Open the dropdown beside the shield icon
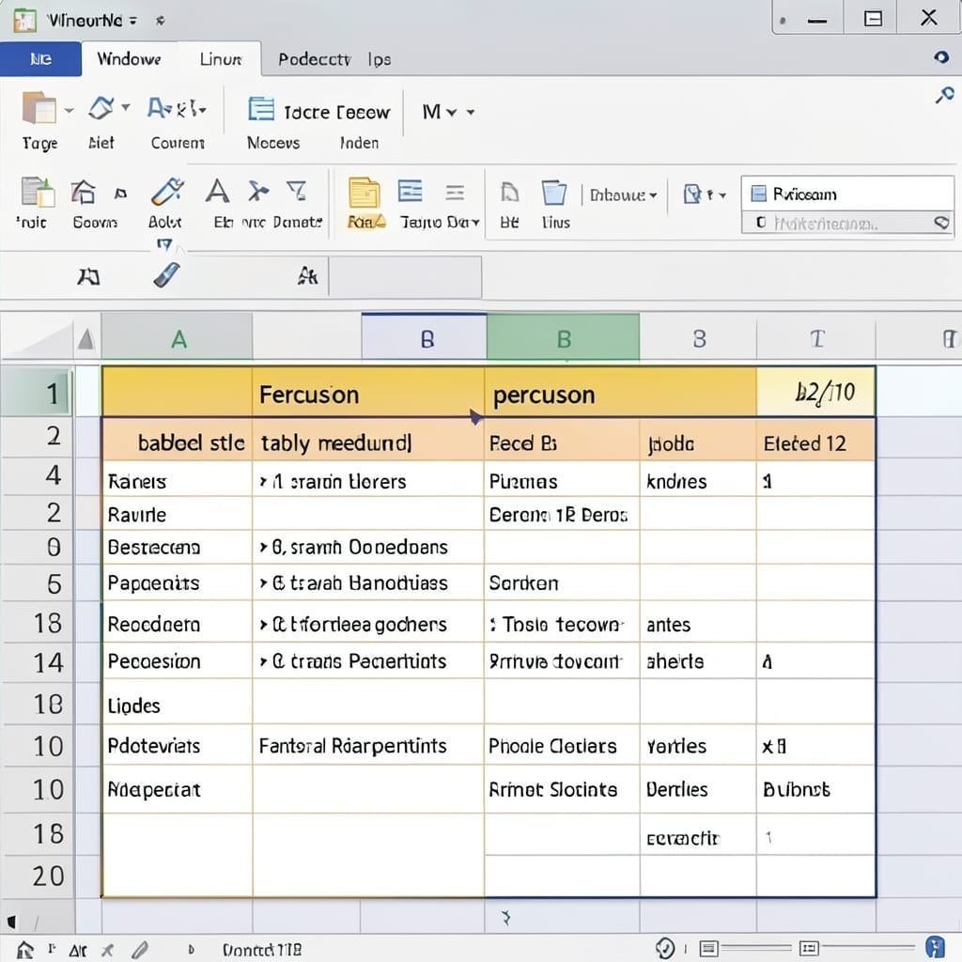The image size is (962, 962). (722, 195)
